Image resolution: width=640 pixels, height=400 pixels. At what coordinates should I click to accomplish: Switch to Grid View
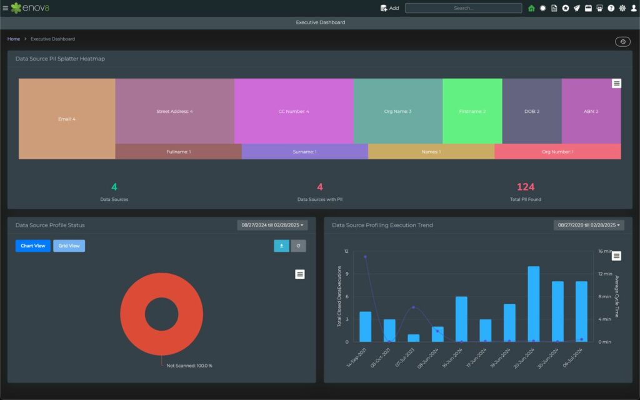[69, 246]
